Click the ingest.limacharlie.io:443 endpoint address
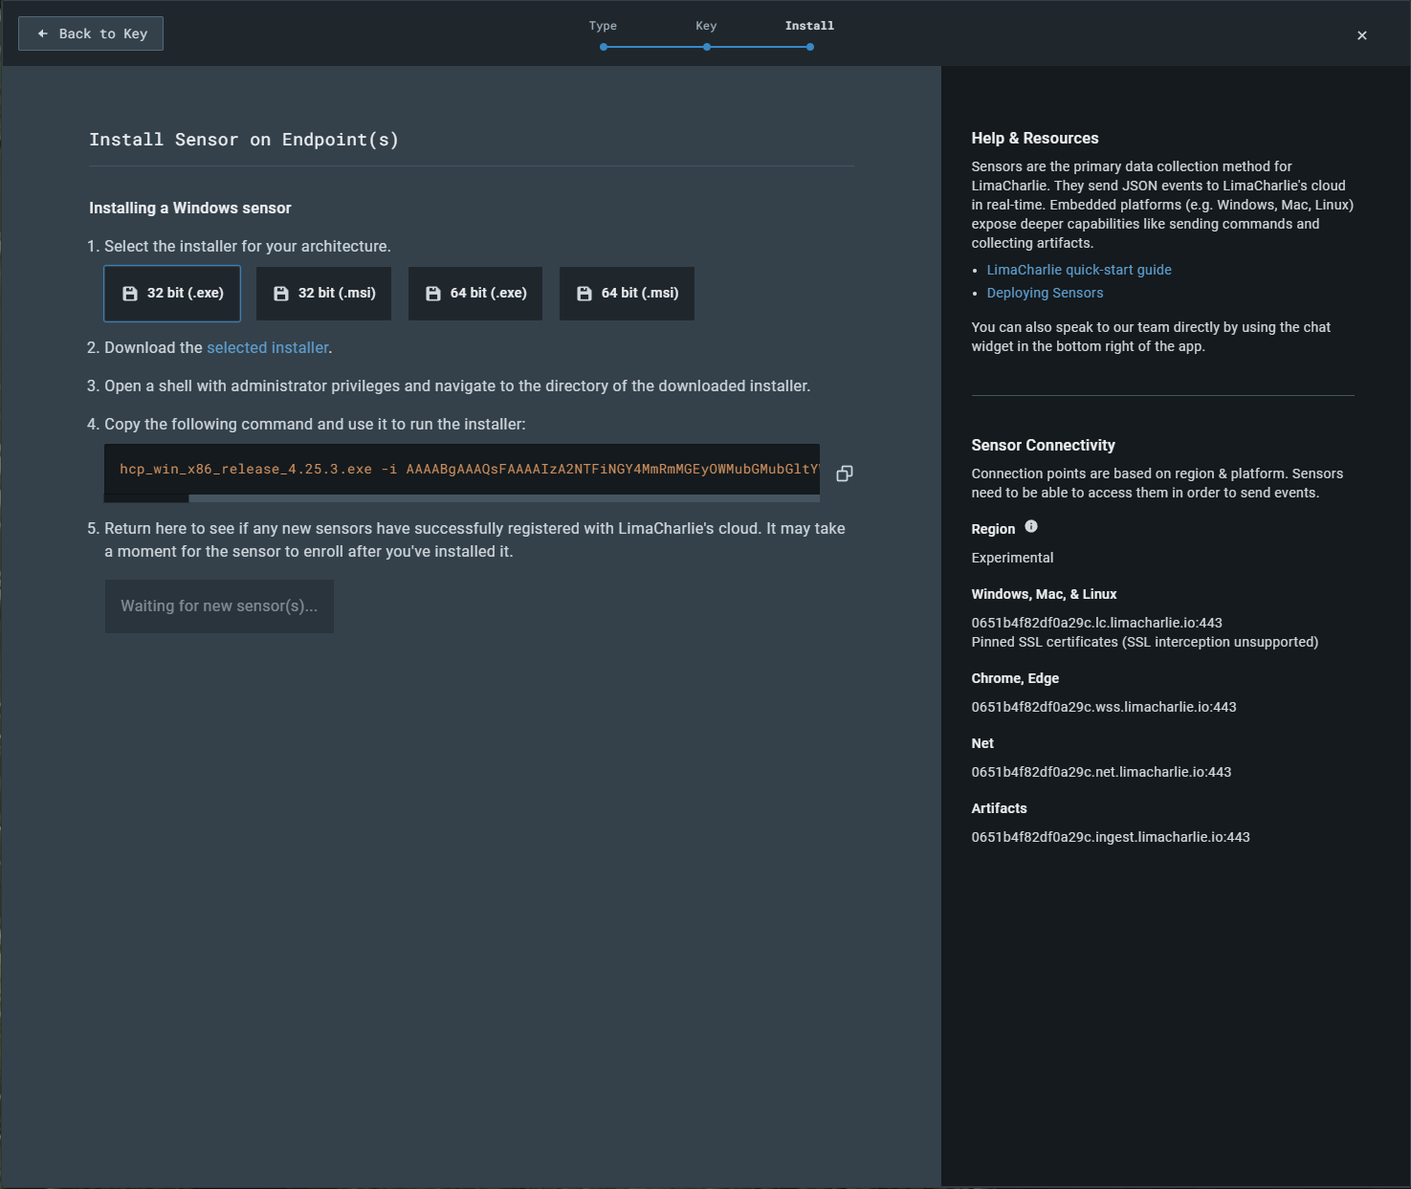 point(1111,837)
